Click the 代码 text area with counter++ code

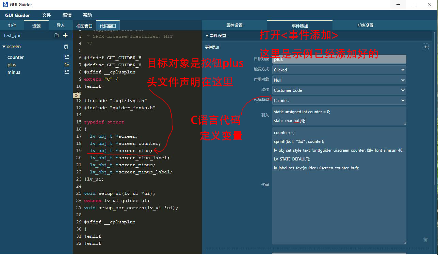pyautogui.click(x=339, y=186)
